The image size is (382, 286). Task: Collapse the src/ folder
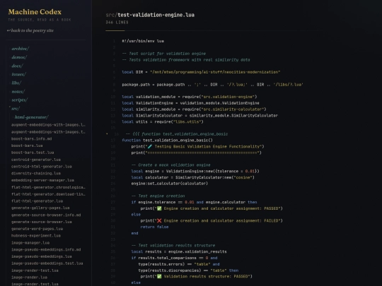16,109
